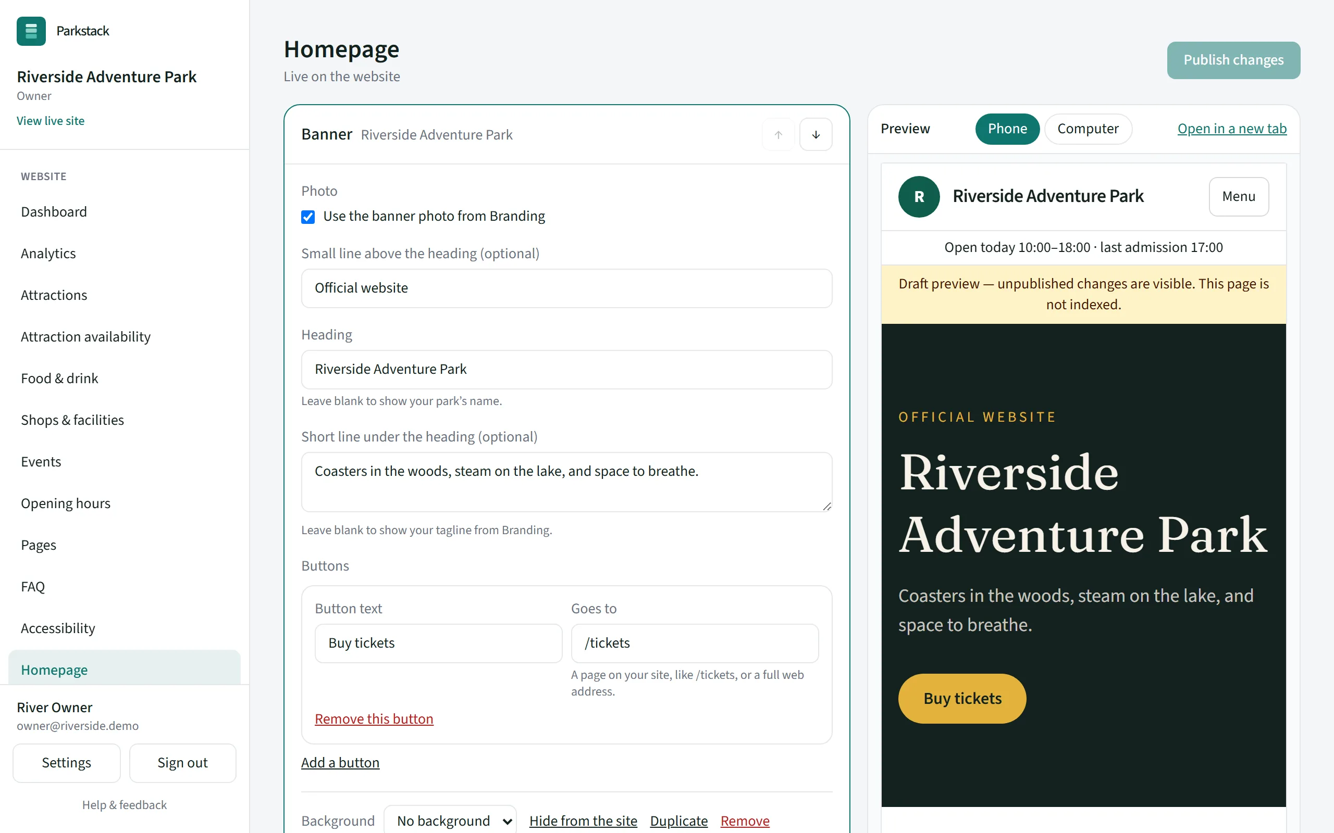Open View live site link
1334x833 pixels.
coord(51,121)
